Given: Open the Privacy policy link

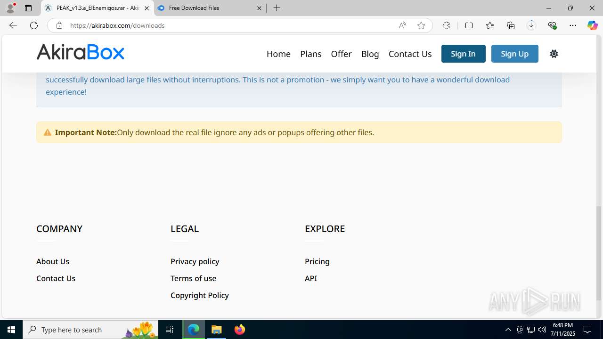Looking at the screenshot, I should point(195,261).
